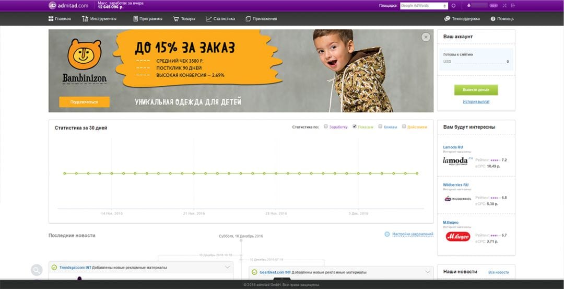Click the user profile icon in header
This screenshot has width=564, height=289.
[468, 6]
